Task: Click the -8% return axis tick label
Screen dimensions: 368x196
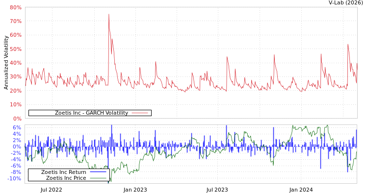Action: pyautogui.click(x=16, y=172)
